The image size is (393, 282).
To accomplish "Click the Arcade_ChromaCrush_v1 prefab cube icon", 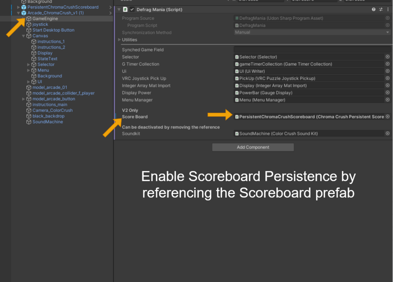I will (24, 13).
